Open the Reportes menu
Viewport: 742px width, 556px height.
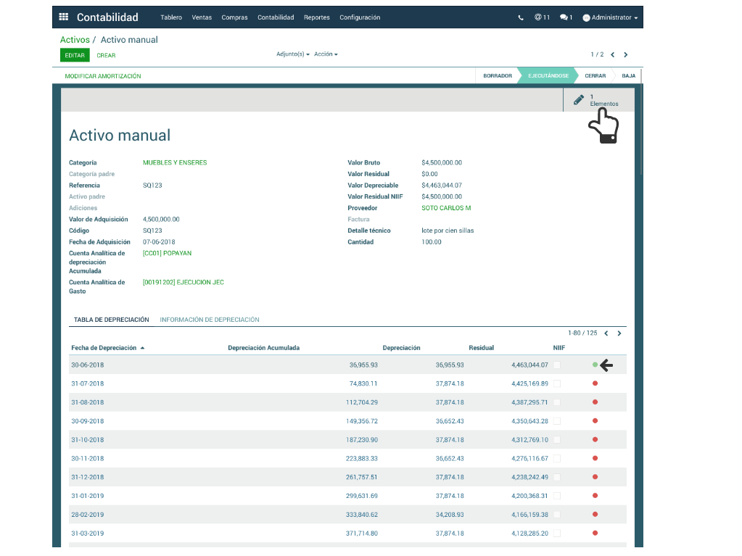coord(316,17)
